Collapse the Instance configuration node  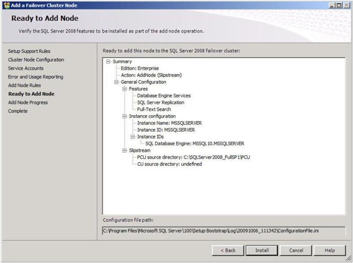coord(125,116)
